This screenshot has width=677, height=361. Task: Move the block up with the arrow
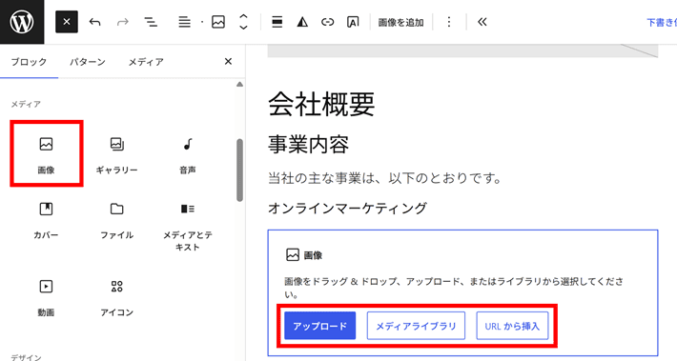click(243, 16)
